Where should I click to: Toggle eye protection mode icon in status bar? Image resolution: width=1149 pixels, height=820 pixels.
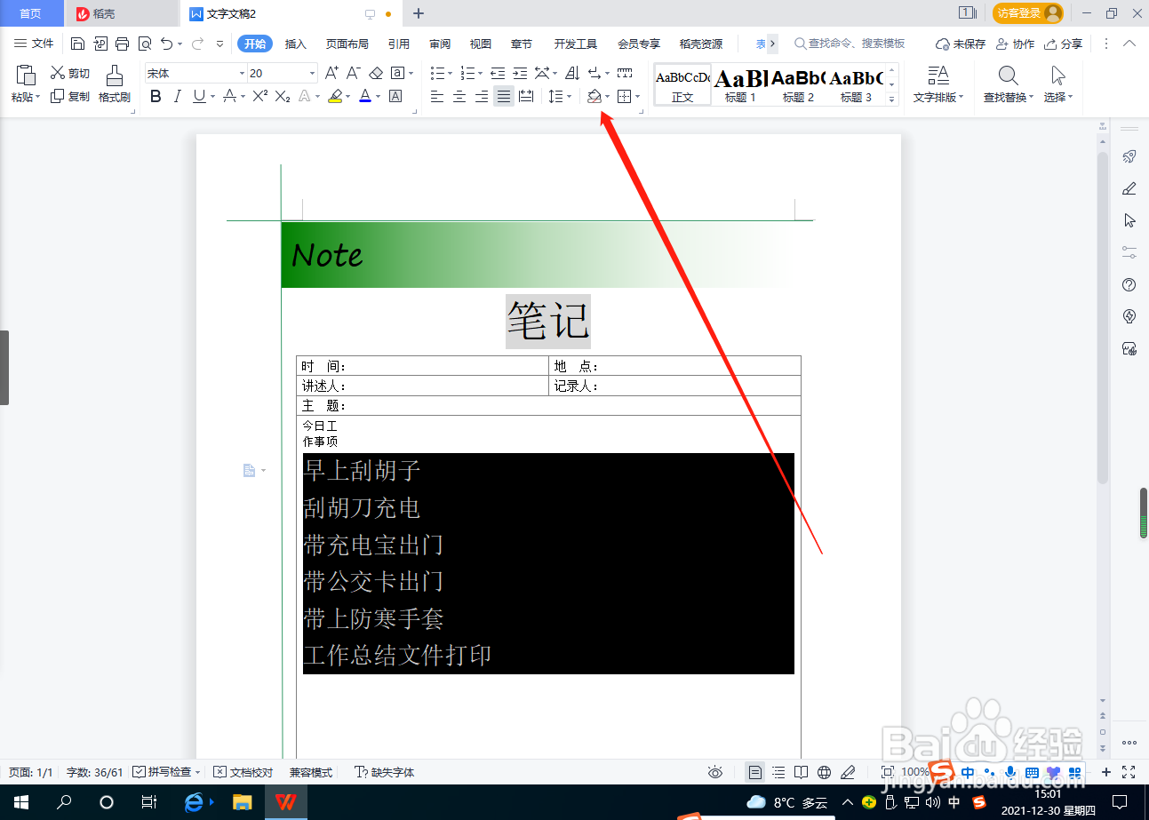pos(715,772)
